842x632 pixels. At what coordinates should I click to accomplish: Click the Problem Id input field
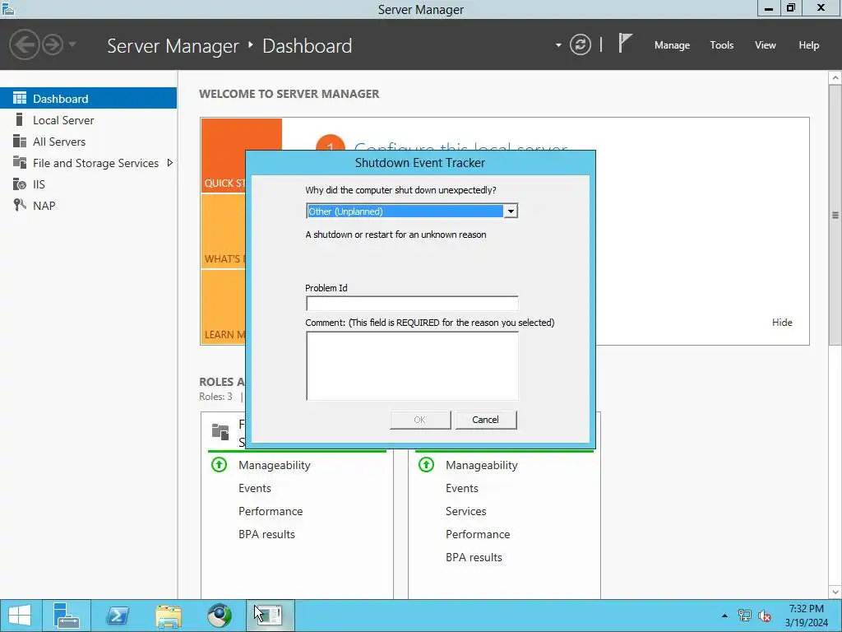pos(412,303)
